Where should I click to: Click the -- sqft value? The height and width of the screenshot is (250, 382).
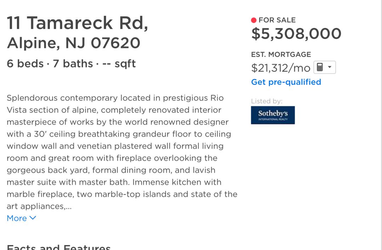(119, 64)
